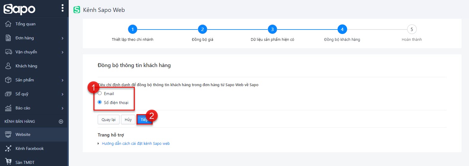Click the KÊNH BÁN HÀNG section label
Viewport: 469px width, 166px height.
click(20, 122)
